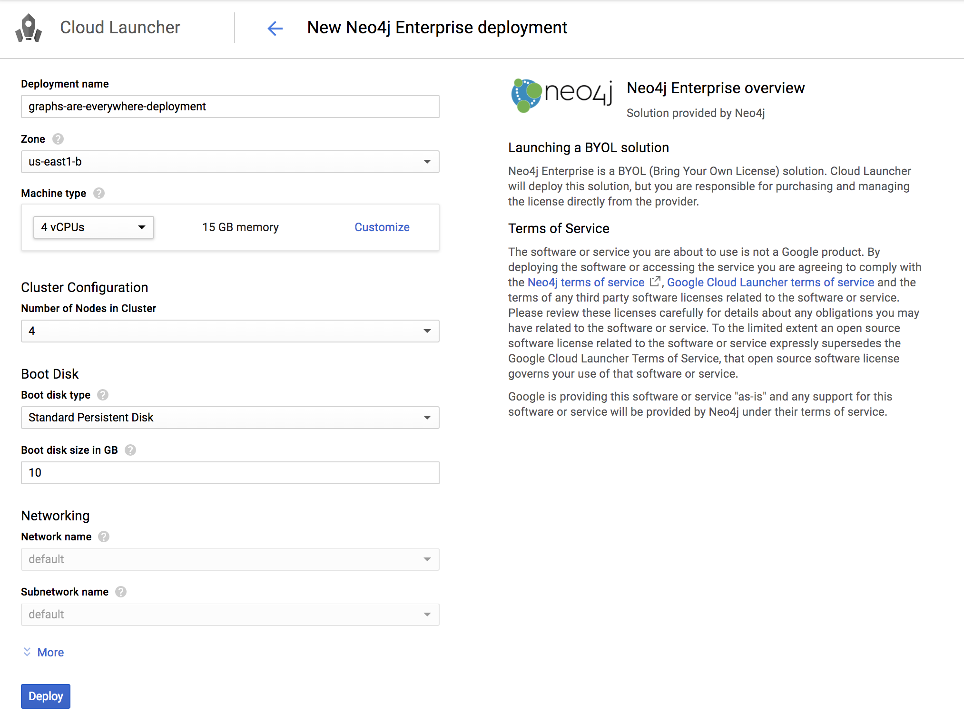Click the Terms of Service heading
The height and width of the screenshot is (723, 964).
(559, 229)
